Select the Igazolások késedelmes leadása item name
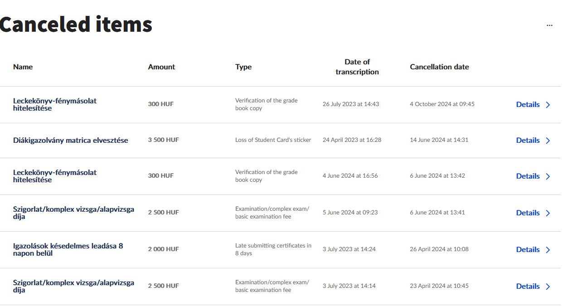 (68, 249)
